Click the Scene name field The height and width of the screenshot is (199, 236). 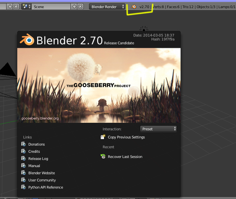pos(51,7)
